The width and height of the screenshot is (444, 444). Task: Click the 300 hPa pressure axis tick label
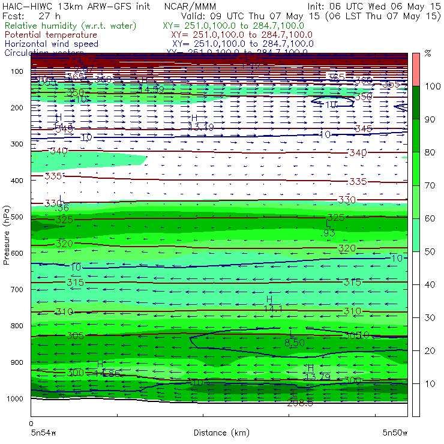point(17,144)
